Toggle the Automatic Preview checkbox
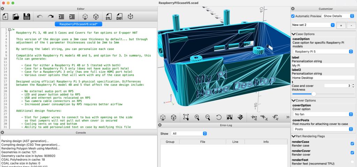The height and width of the screenshot is (167, 357). point(293,16)
